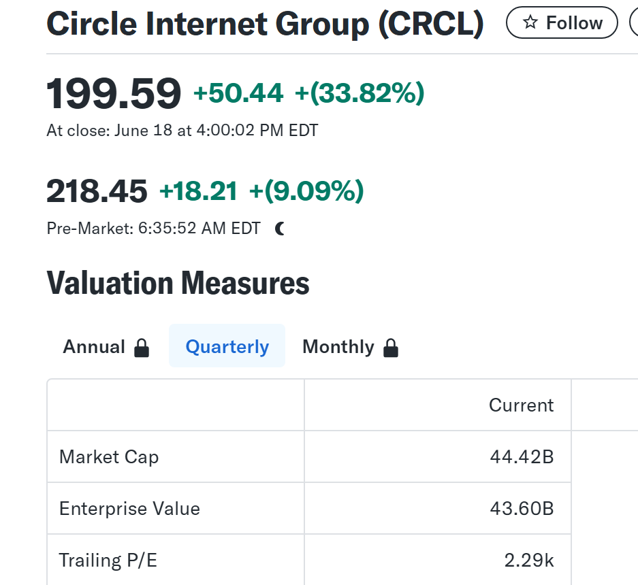Click the Circle Internet Group (CRCL) title
This screenshot has height=585, width=638.
click(x=265, y=24)
